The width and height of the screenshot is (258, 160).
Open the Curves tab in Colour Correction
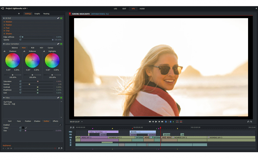pos(50,48)
